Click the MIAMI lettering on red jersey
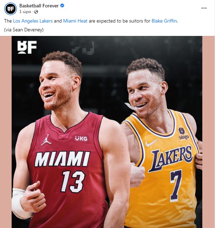 coord(62,159)
